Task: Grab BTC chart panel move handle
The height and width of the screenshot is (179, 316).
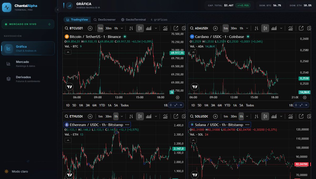Action: pos(171,105)
